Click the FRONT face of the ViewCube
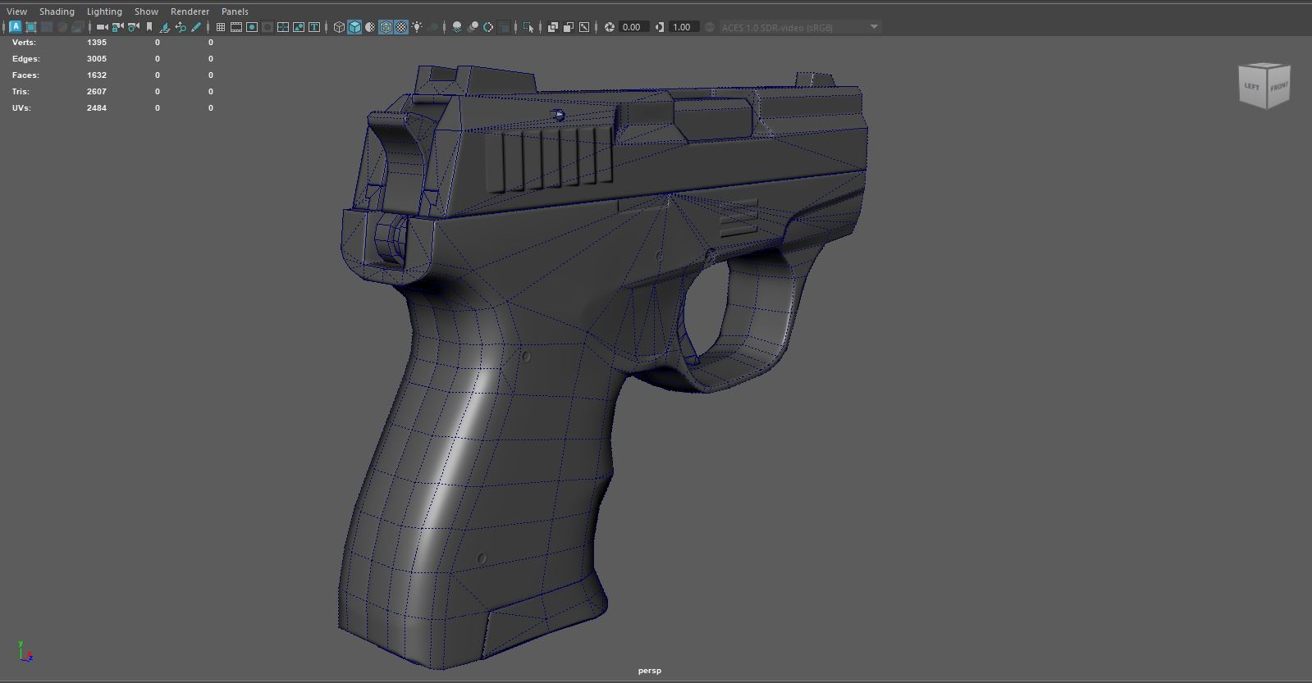This screenshot has height=683, width=1312. click(1278, 86)
